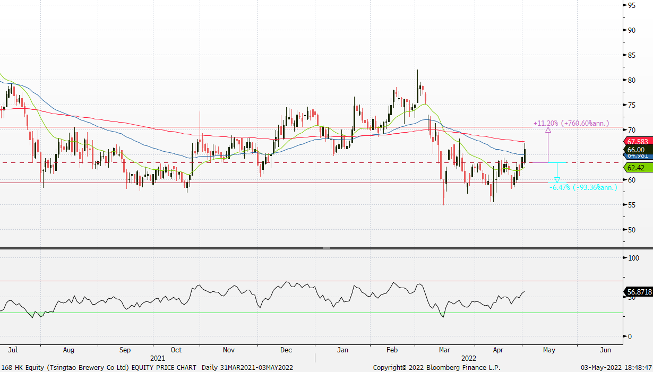Click the 03-May-2022 18:48:47 timestamp
The width and height of the screenshot is (653, 372).
tap(615, 367)
